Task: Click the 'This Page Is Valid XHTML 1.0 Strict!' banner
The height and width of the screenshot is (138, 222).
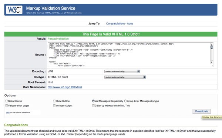Action: (111, 34)
